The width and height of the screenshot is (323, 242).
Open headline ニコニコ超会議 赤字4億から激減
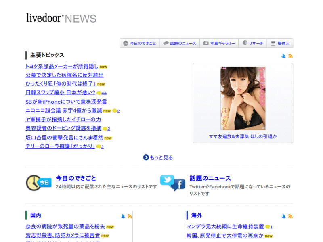click(64, 111)
